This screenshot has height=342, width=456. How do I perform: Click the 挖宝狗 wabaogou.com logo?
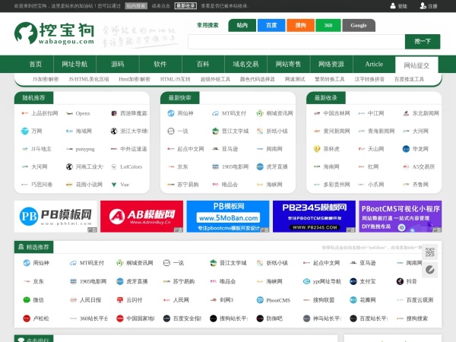tap(55, 33)
